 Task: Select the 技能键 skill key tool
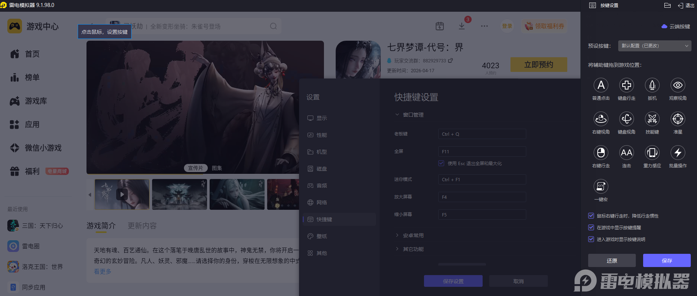(652, 119)
